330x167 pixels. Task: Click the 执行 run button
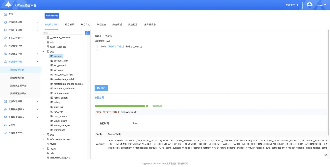coord(101,88)
